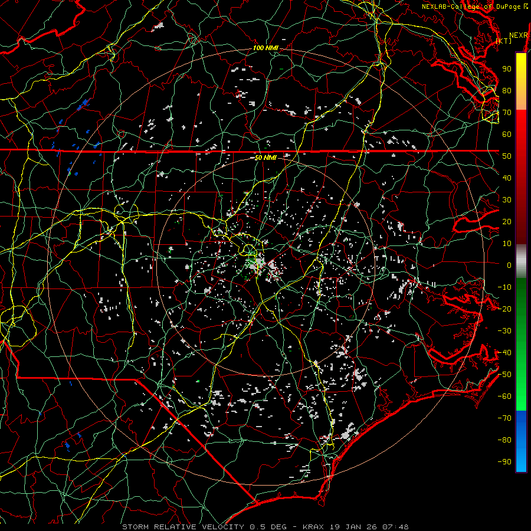This screenshot has width=531, height=531.
Task: Click the positive 70 value on velocity scale
Action: coord(507,113)
